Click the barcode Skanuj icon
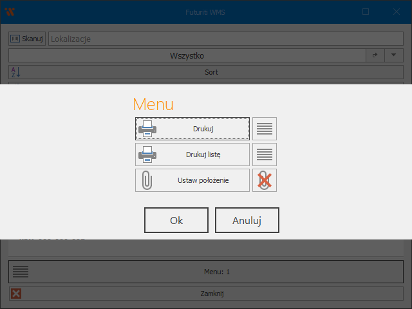 15,39
